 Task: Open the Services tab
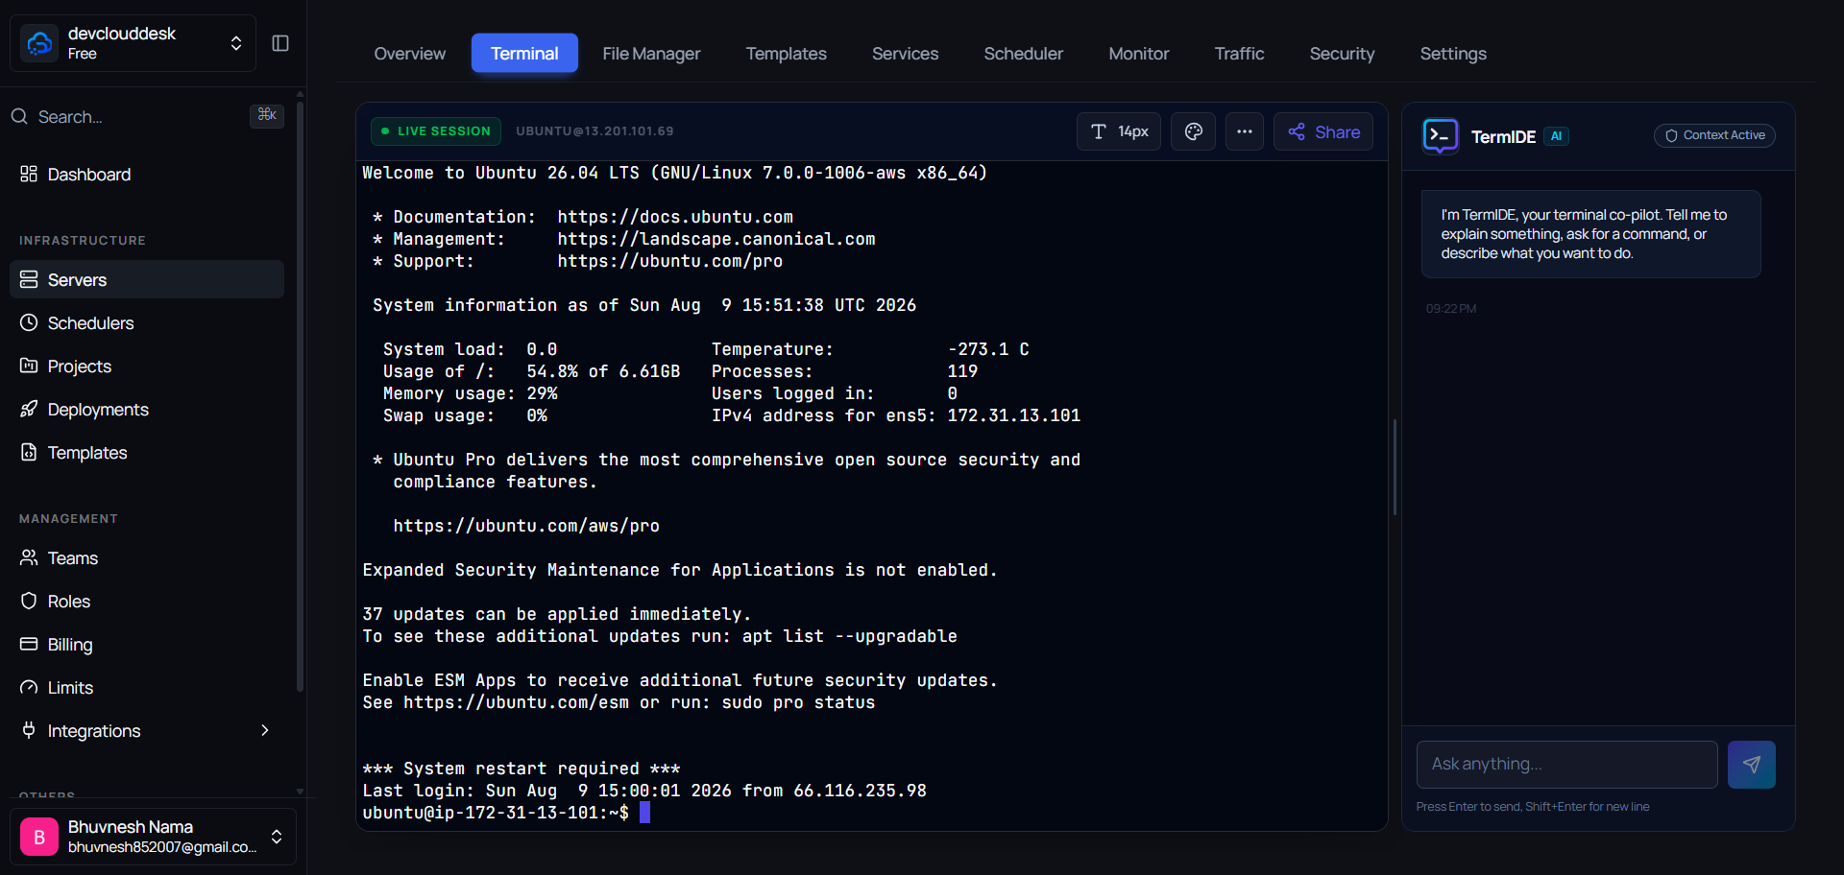click(x=905, y=54)
